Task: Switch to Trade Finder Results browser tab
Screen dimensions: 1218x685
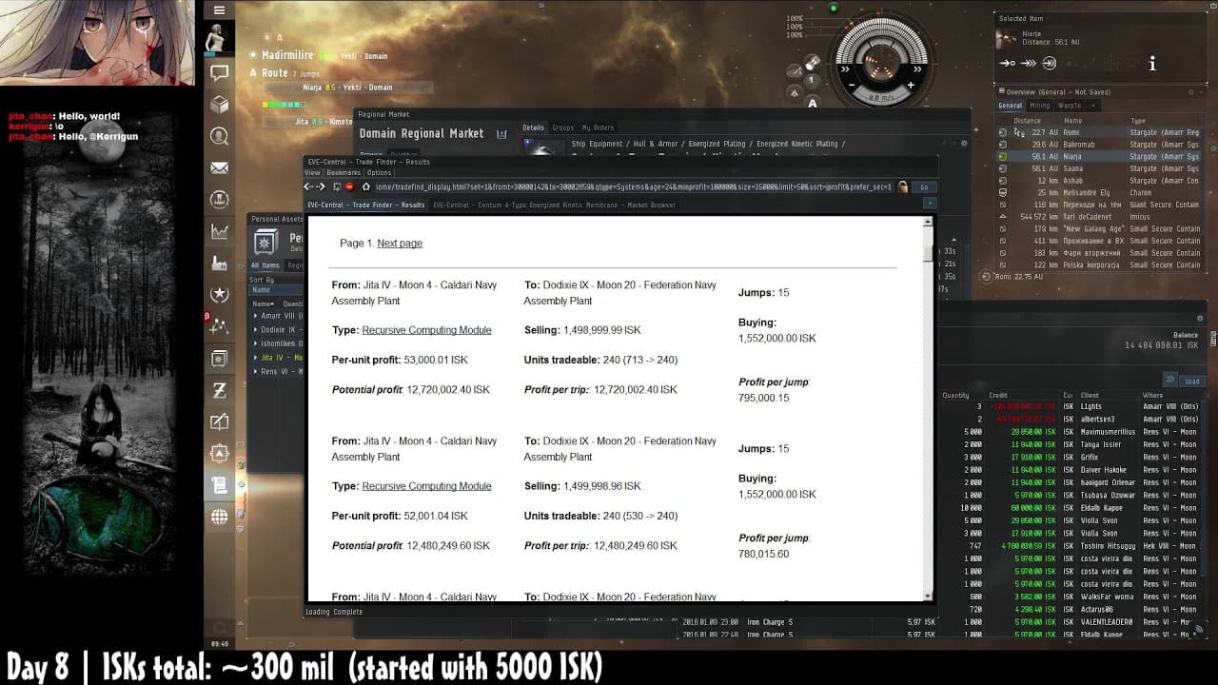Action: point(366,205)
